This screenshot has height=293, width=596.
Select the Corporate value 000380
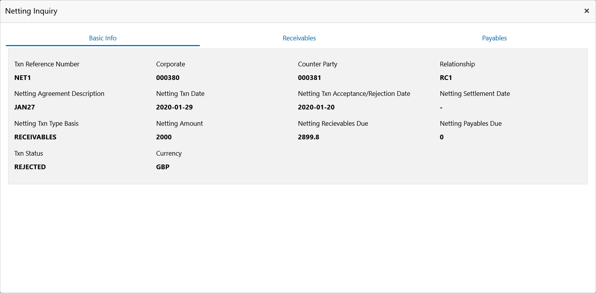(168, 78)
